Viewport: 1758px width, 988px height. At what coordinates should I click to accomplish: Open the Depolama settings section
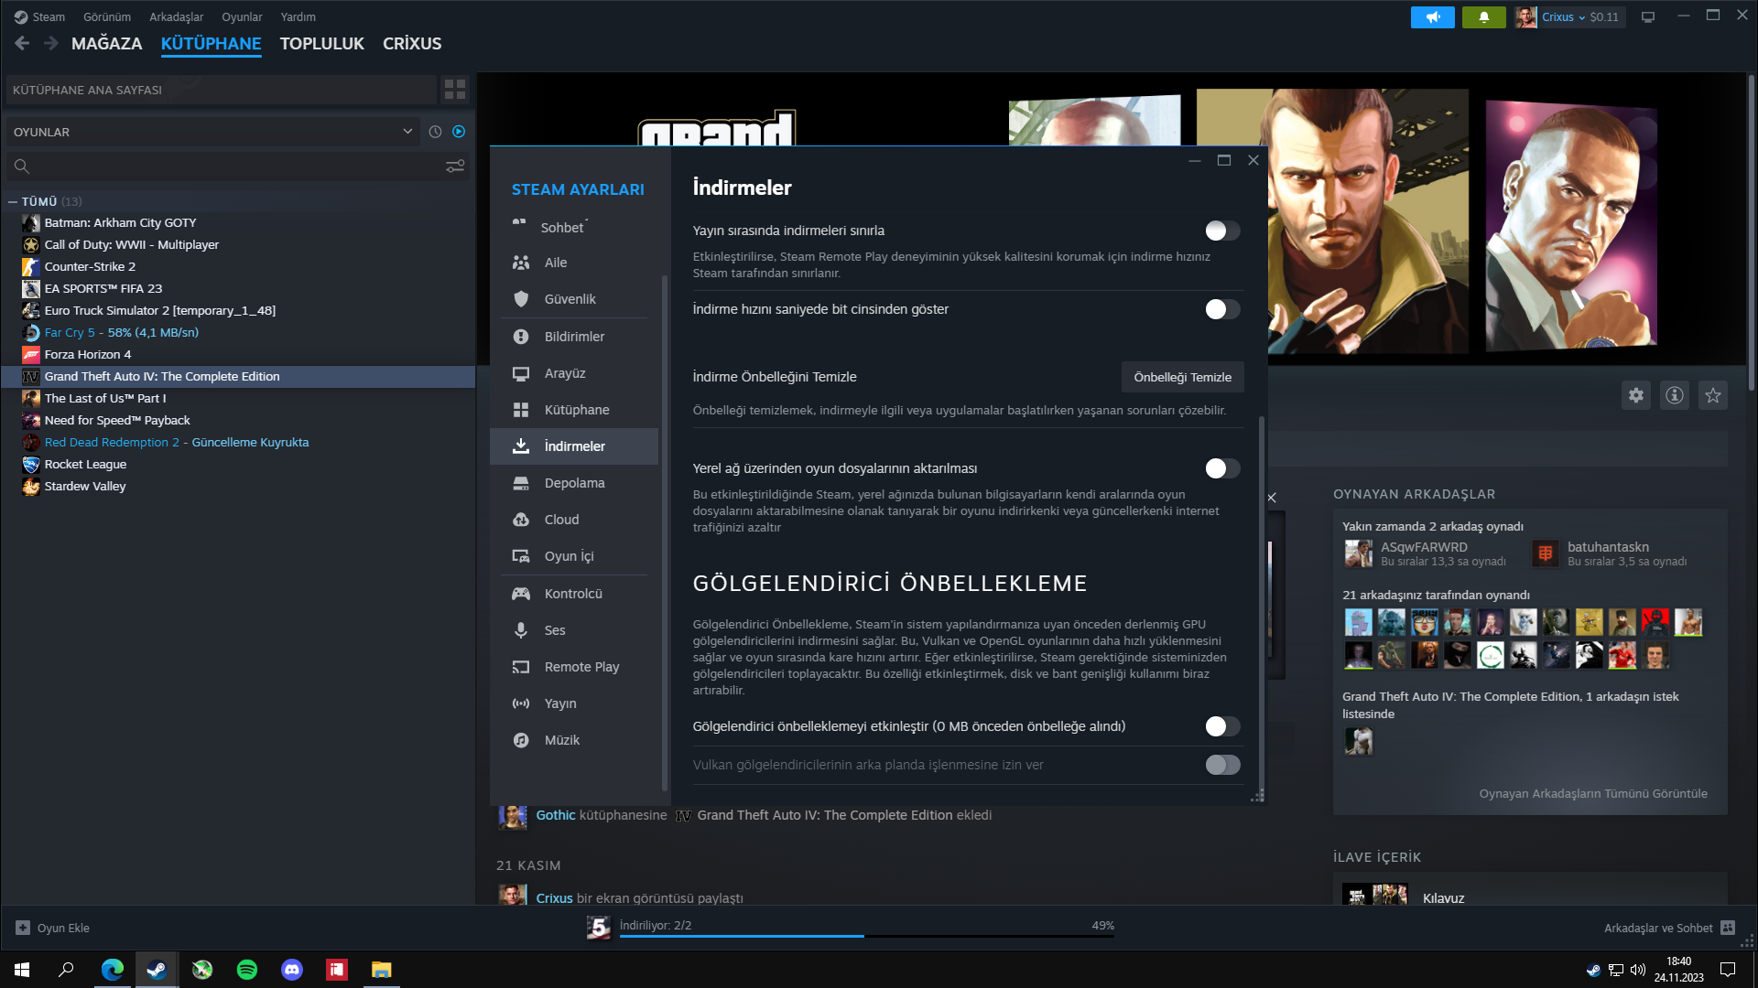click(x=574, y=483)
